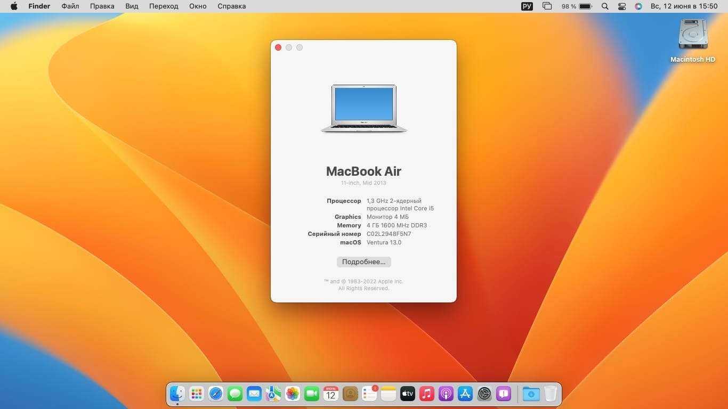Image resolution: width=728 pixels, height=409 pixels.
Task: Open the Contacts app in dock
Action: coord(350,394)
